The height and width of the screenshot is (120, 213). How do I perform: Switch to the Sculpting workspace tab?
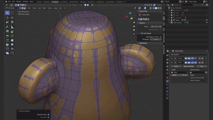(x=55, y=2)
